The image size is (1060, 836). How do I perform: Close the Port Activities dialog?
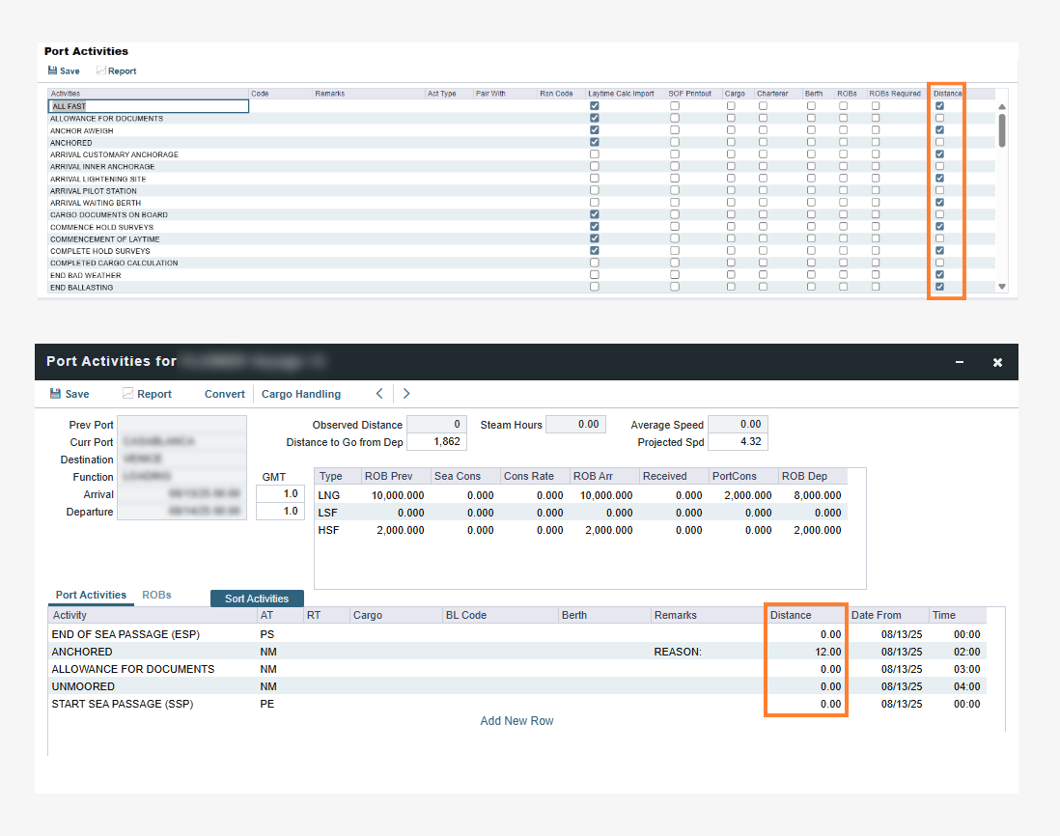point(997,362)
